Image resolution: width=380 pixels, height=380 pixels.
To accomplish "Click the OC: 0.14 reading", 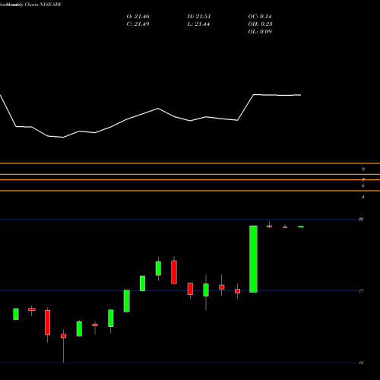I will 260,17.
